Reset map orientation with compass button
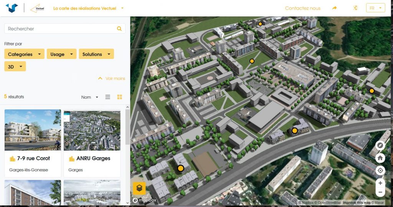393x207 pixels. point(380,145)
